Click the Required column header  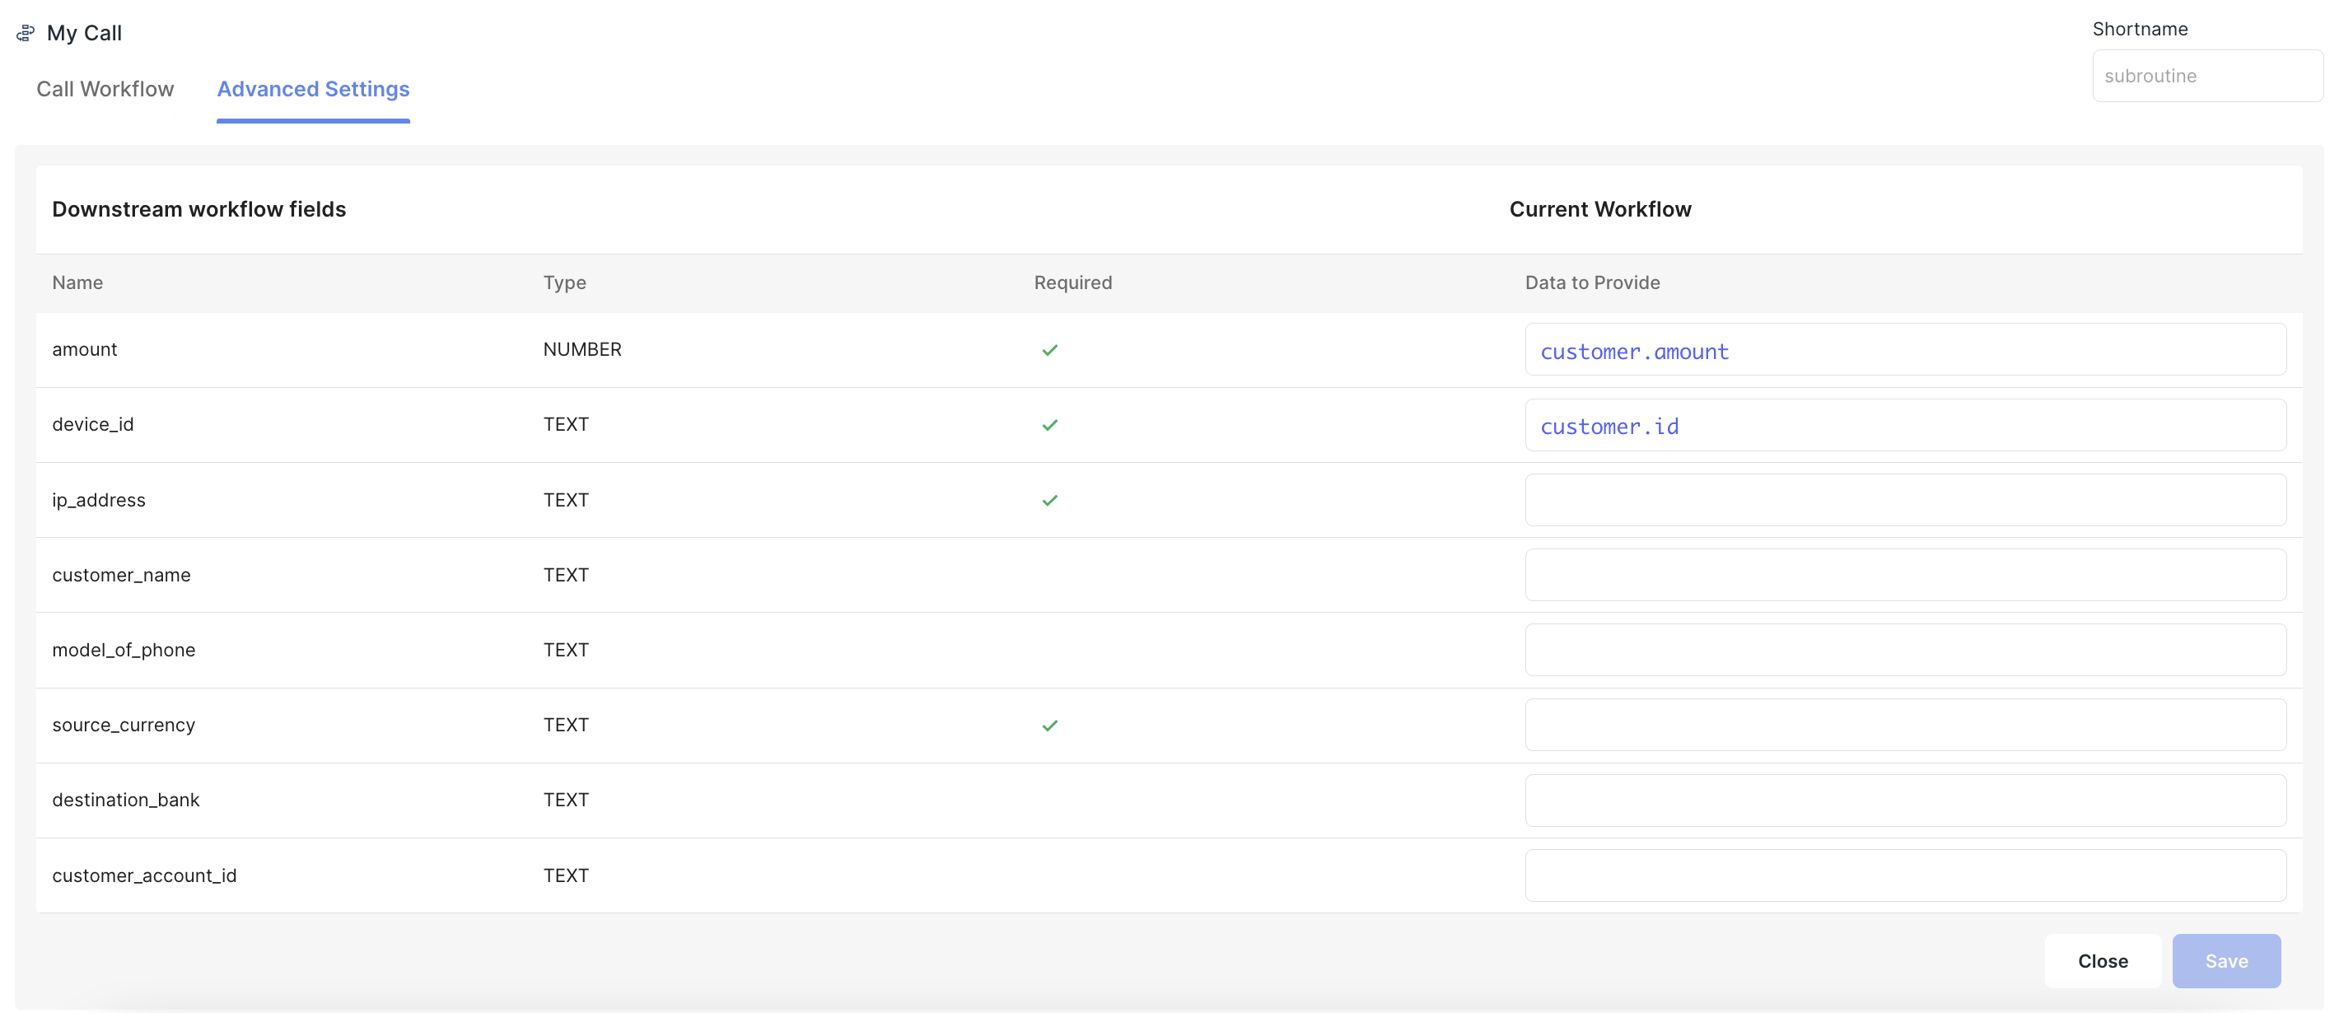(x=1072, y=283)
